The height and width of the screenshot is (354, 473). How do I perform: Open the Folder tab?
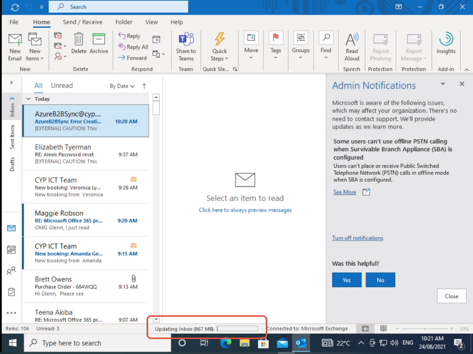[x=124, y=22]
